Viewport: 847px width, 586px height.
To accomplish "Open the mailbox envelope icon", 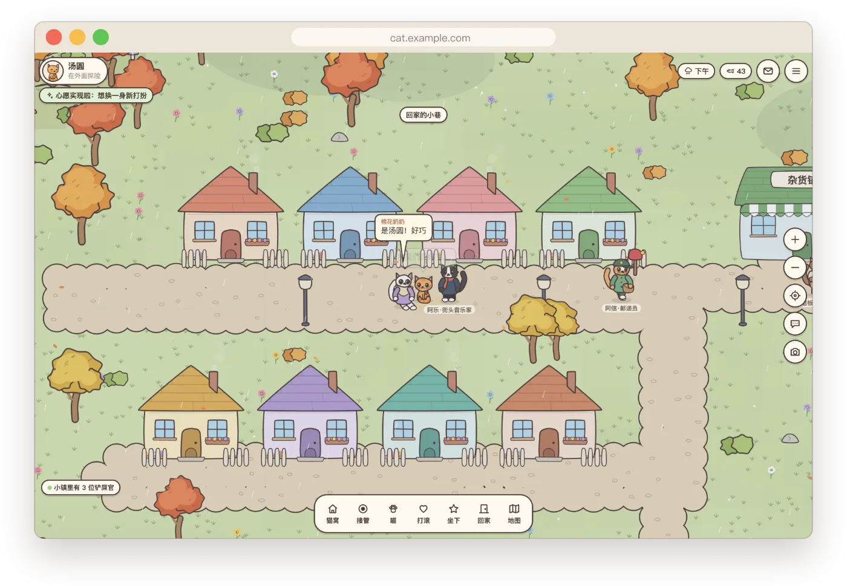I will (768, 71).
